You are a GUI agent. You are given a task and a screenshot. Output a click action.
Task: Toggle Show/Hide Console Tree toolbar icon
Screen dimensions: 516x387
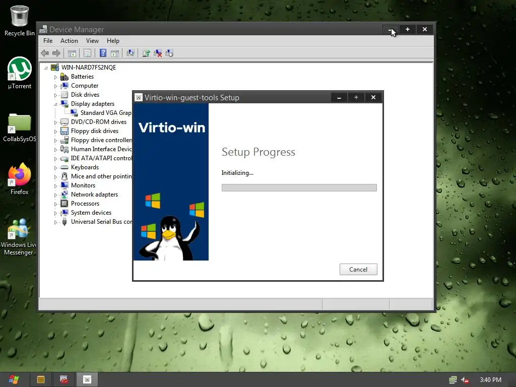[72, 53]
